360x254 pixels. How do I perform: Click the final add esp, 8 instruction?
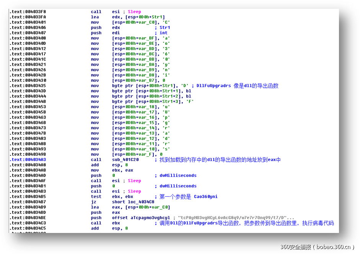(x=115, y=228)
